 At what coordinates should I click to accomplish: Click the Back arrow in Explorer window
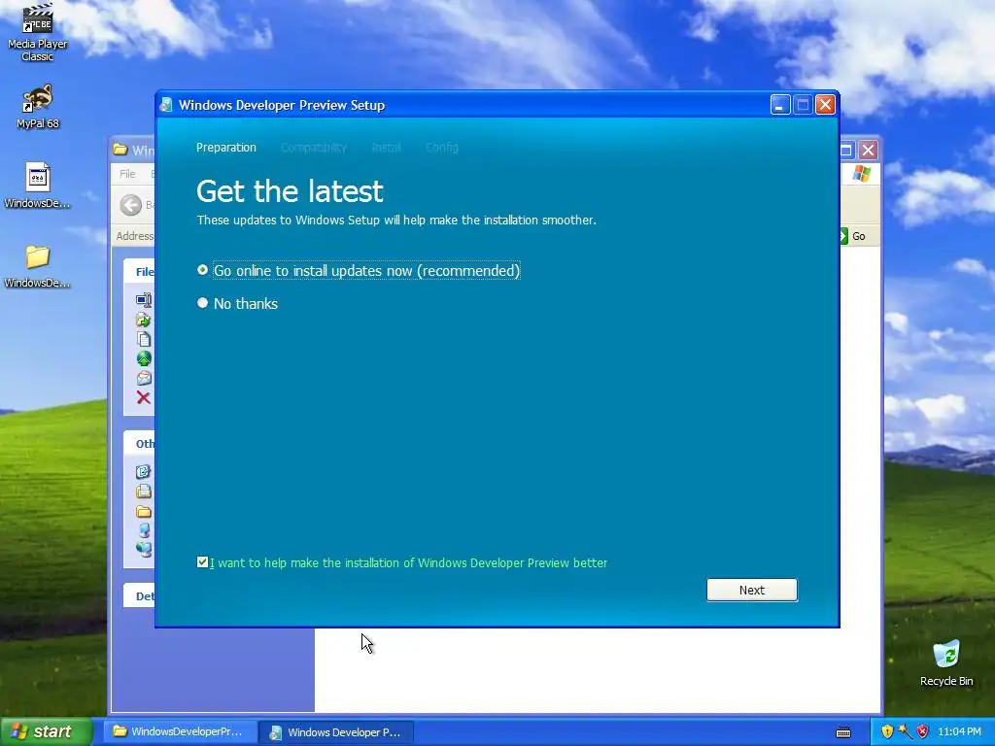coord(131,205)
